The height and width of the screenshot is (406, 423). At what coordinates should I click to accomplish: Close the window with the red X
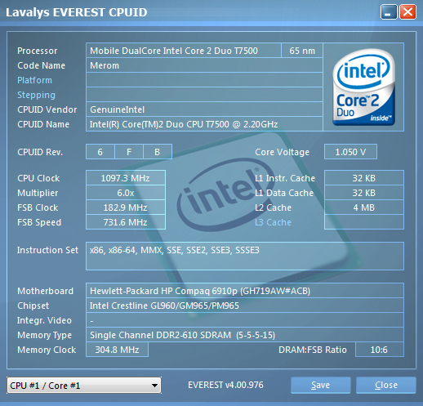pos(407,12)
